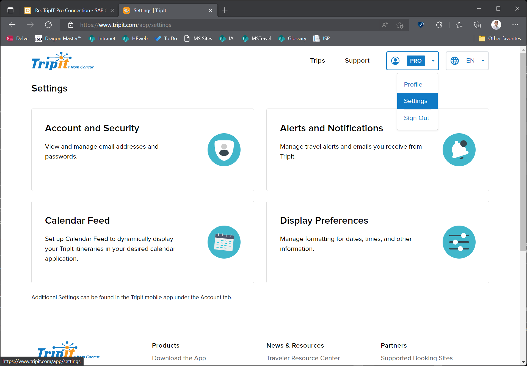
Task: Click the grayed forward navigation arrow
Action: point(30,25)
